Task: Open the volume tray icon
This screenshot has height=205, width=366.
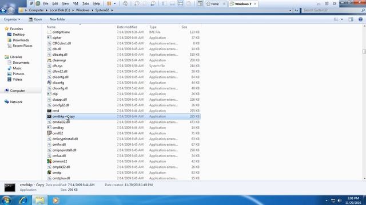Action: point(340,200)
